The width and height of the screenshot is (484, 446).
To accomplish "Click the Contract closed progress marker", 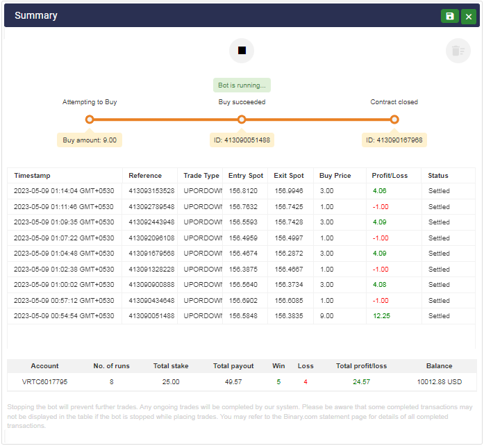I will tap(394, 119).
